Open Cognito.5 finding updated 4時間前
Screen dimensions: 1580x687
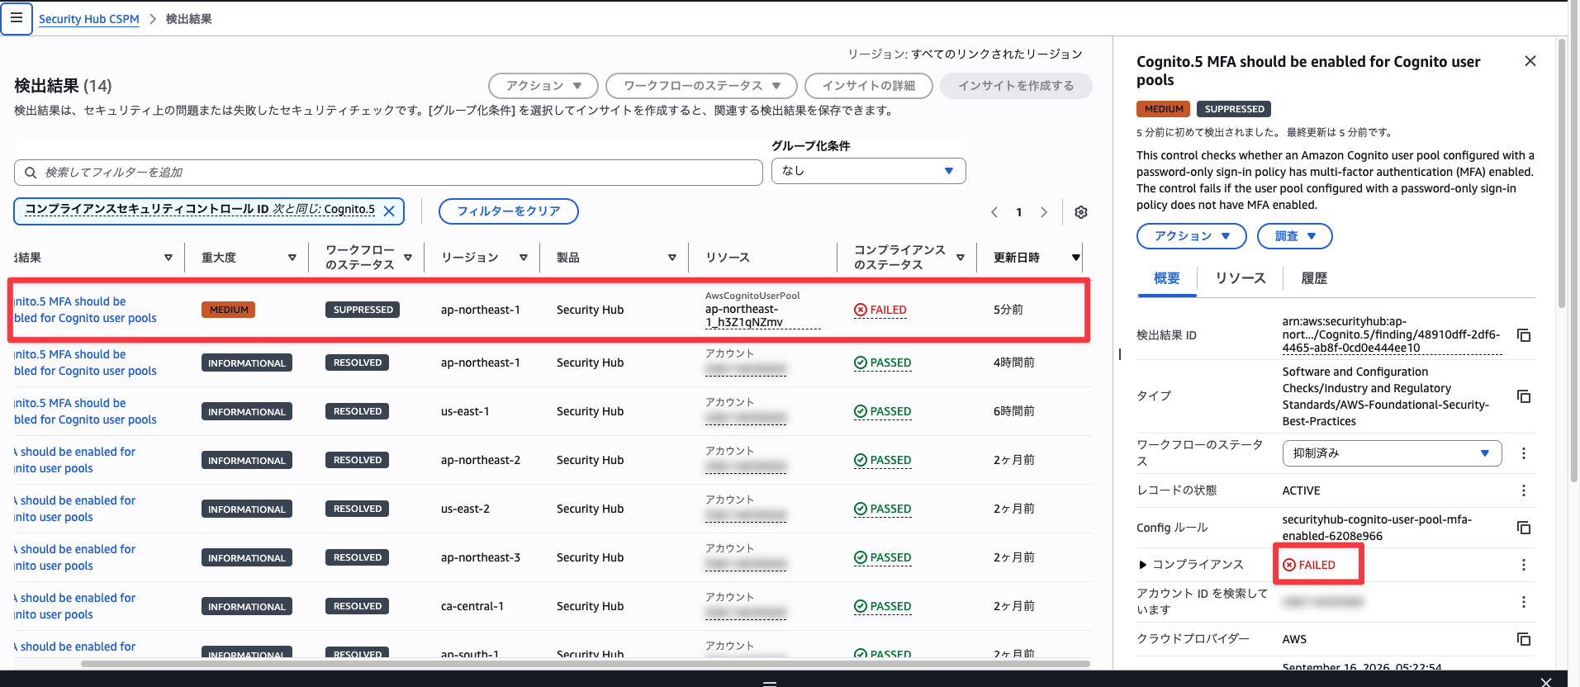click(85, 362)
